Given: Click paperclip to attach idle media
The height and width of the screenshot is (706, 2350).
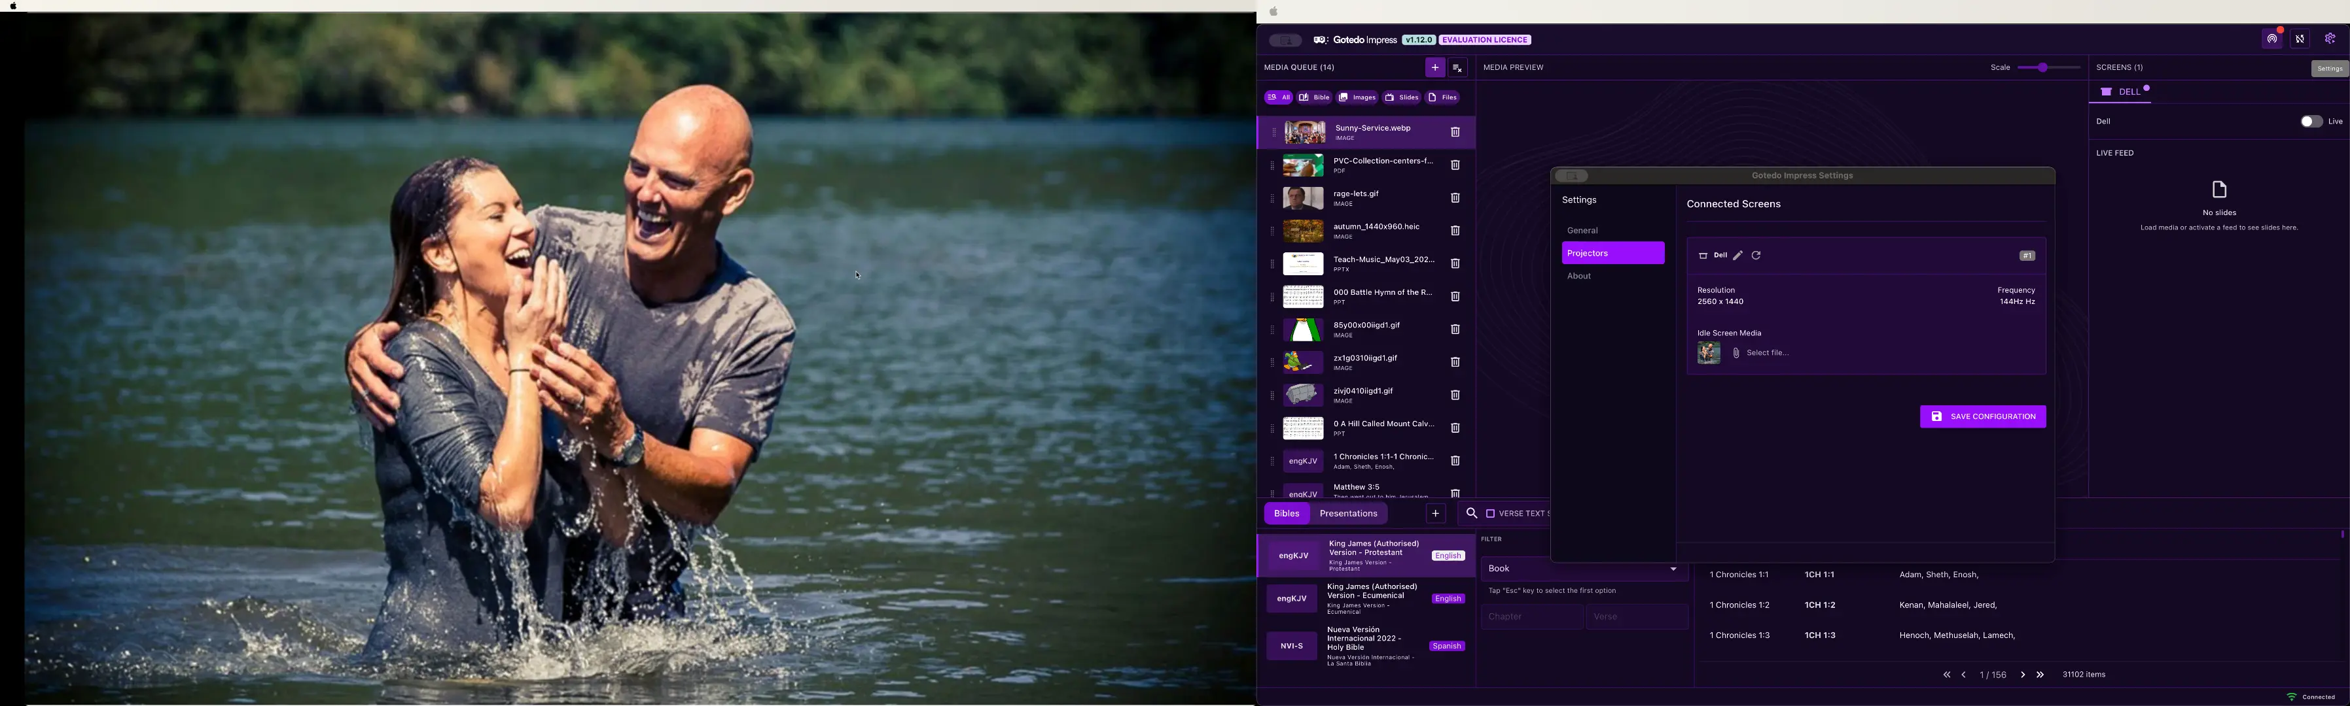Looking at the screenshot, I should (1736, 354).
